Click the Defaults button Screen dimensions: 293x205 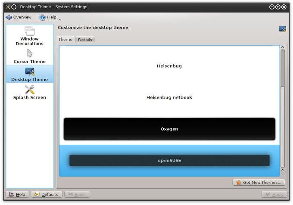click(46, 194)
